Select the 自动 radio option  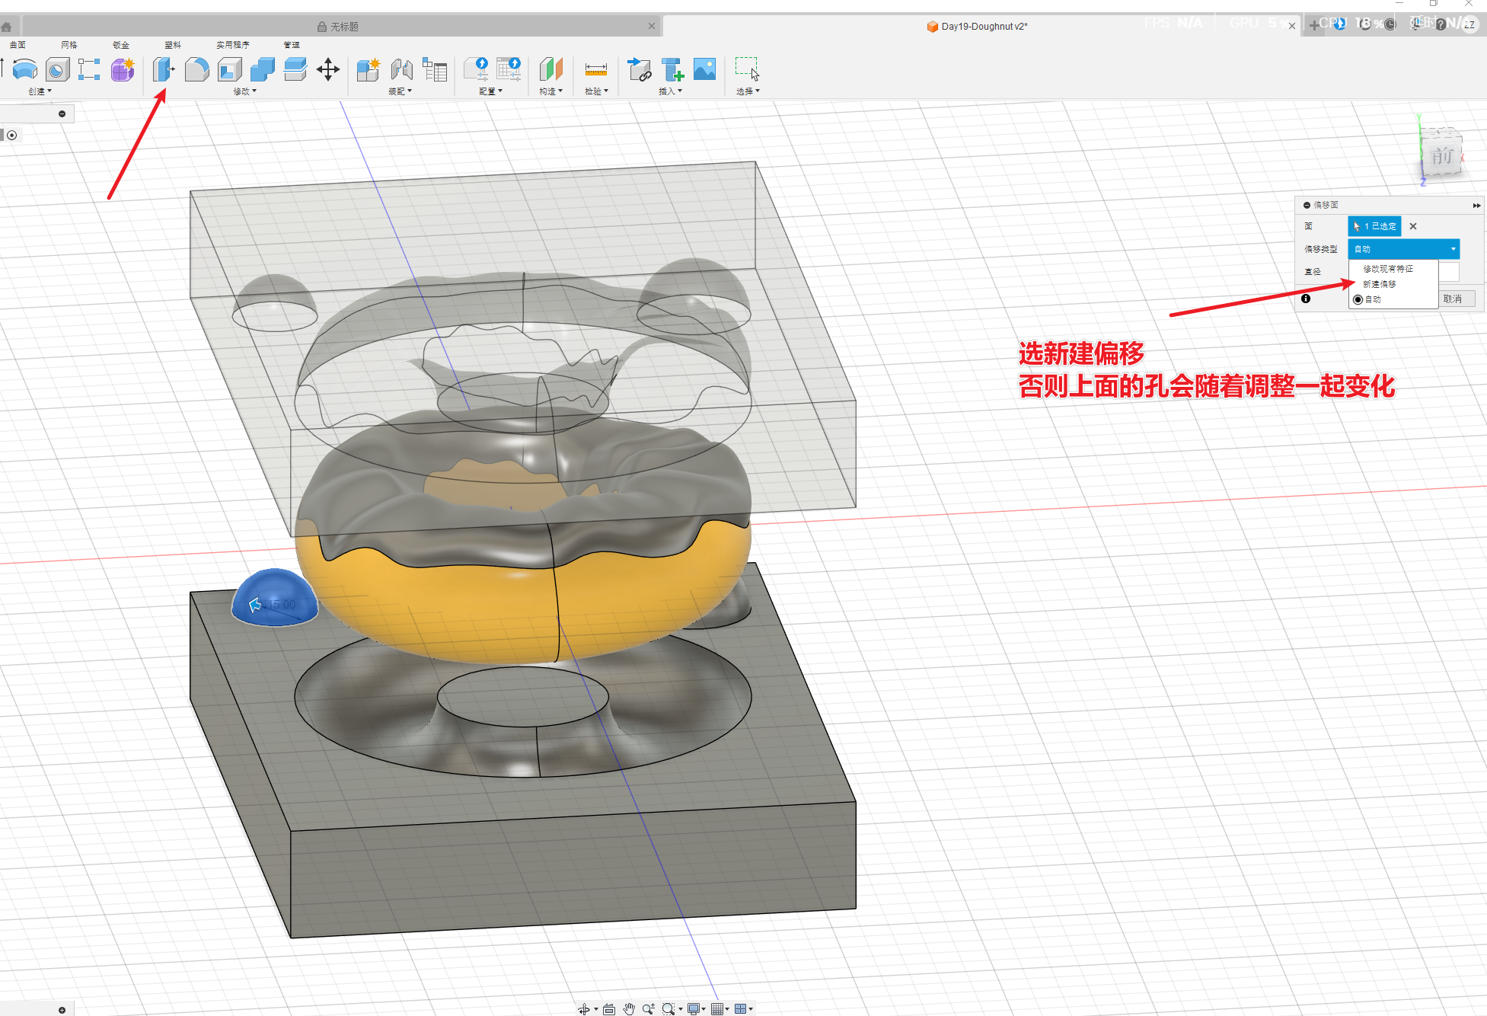pyautogui.click(x=1358, y=299)
